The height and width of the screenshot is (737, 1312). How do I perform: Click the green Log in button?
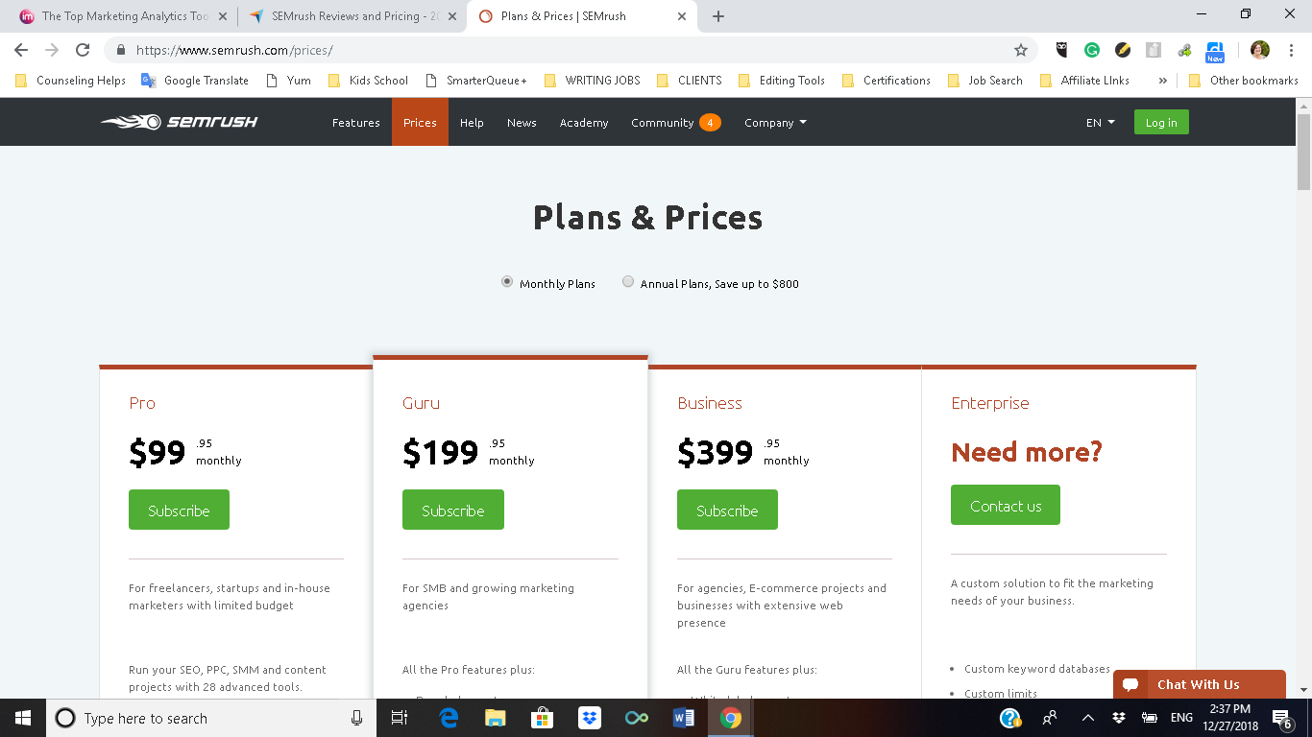click(x=1161, y=122)
